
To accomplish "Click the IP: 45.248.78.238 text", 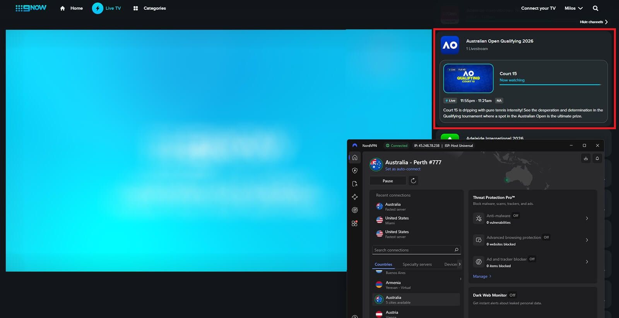I will pyautogui.click(x=427, y=145).
